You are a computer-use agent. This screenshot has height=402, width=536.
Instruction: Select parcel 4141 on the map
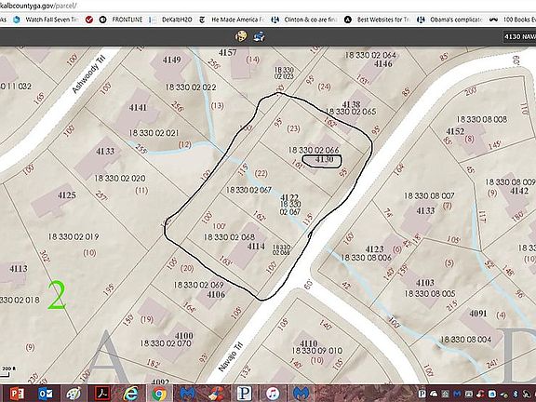click(138, 107)
